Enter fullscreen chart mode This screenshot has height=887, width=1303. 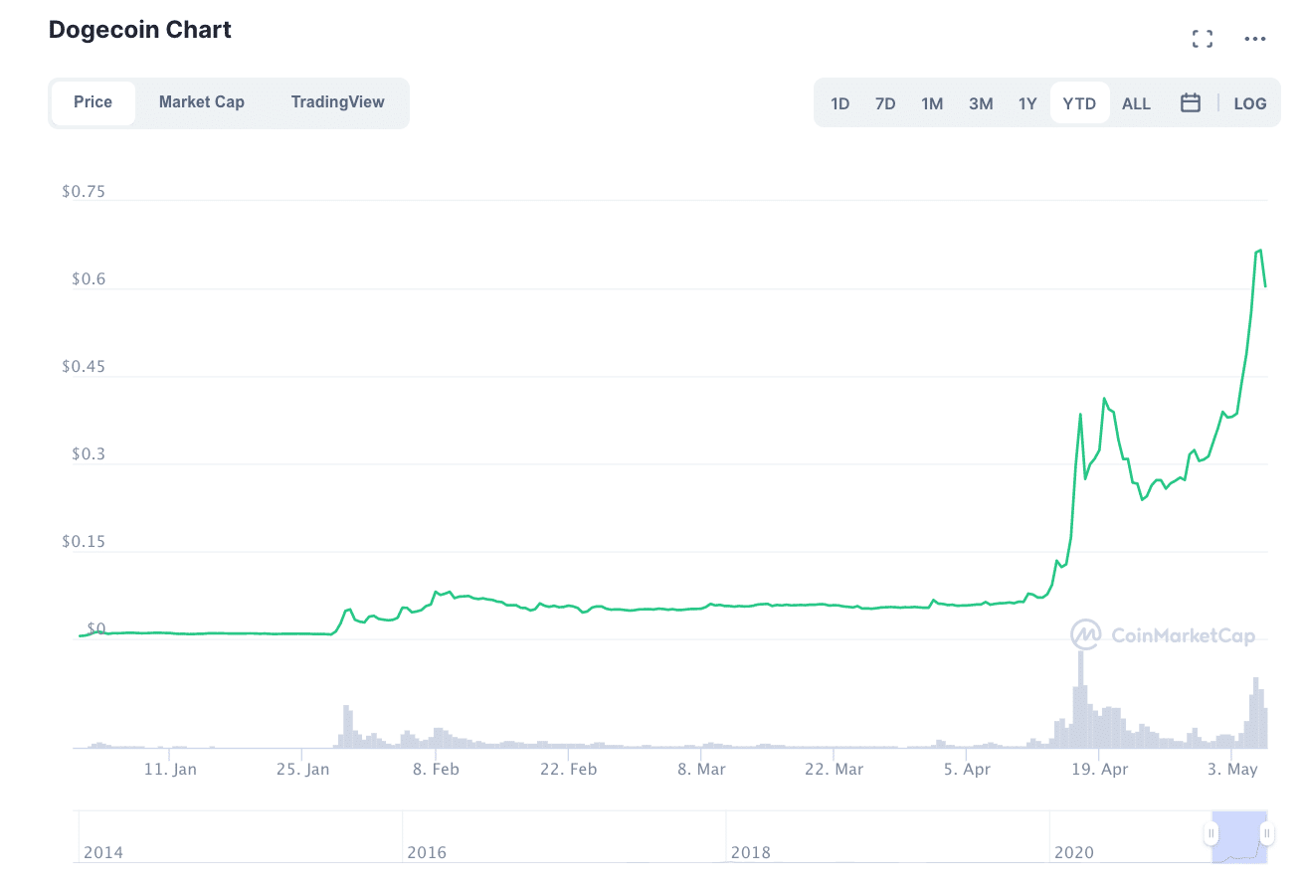(x=1203, y=39)
